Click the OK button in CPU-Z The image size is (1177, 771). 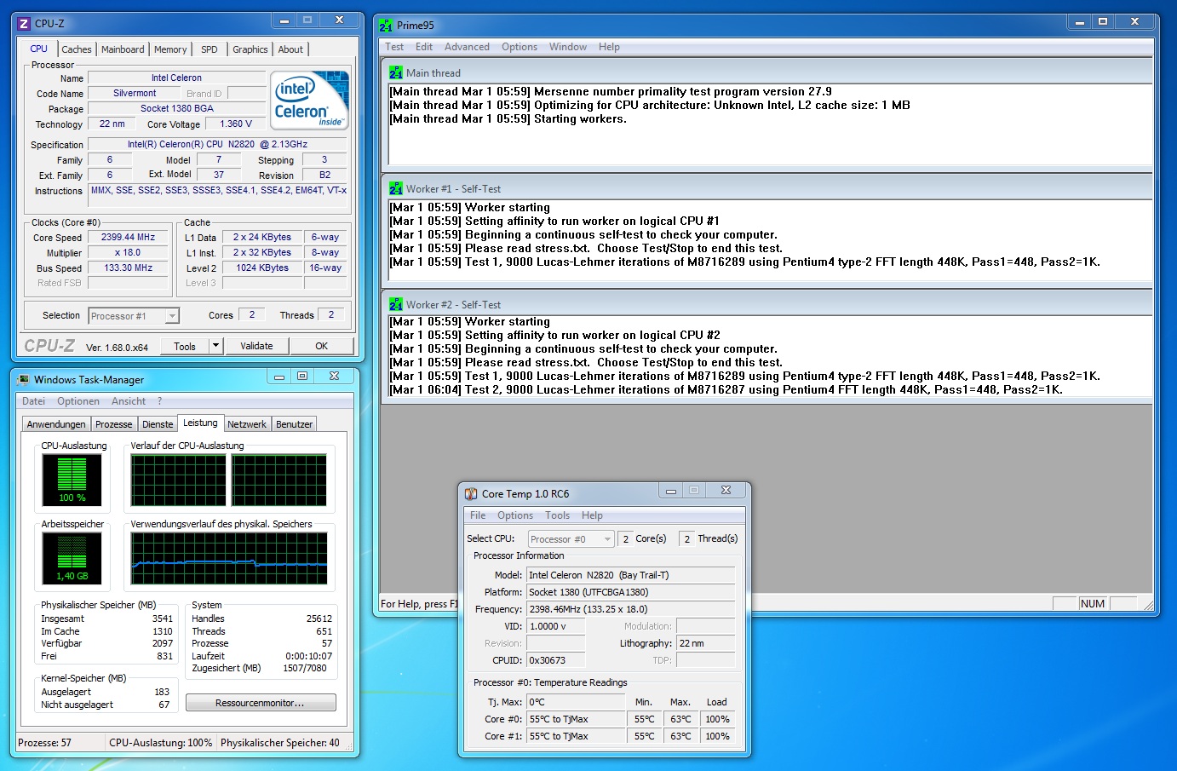[x=321, y=346]
